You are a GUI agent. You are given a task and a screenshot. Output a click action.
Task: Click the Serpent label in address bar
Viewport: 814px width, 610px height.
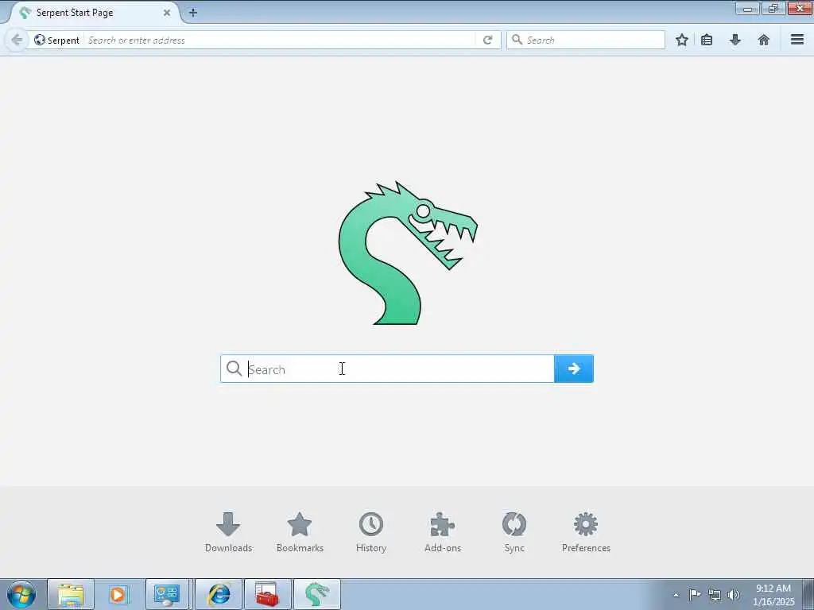coord(64,40)
